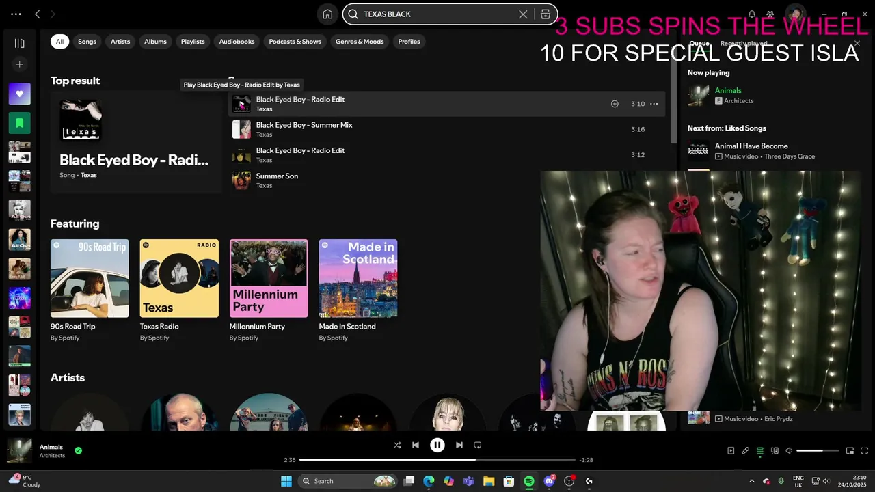Select the Albums filter chip

(155, 42)
